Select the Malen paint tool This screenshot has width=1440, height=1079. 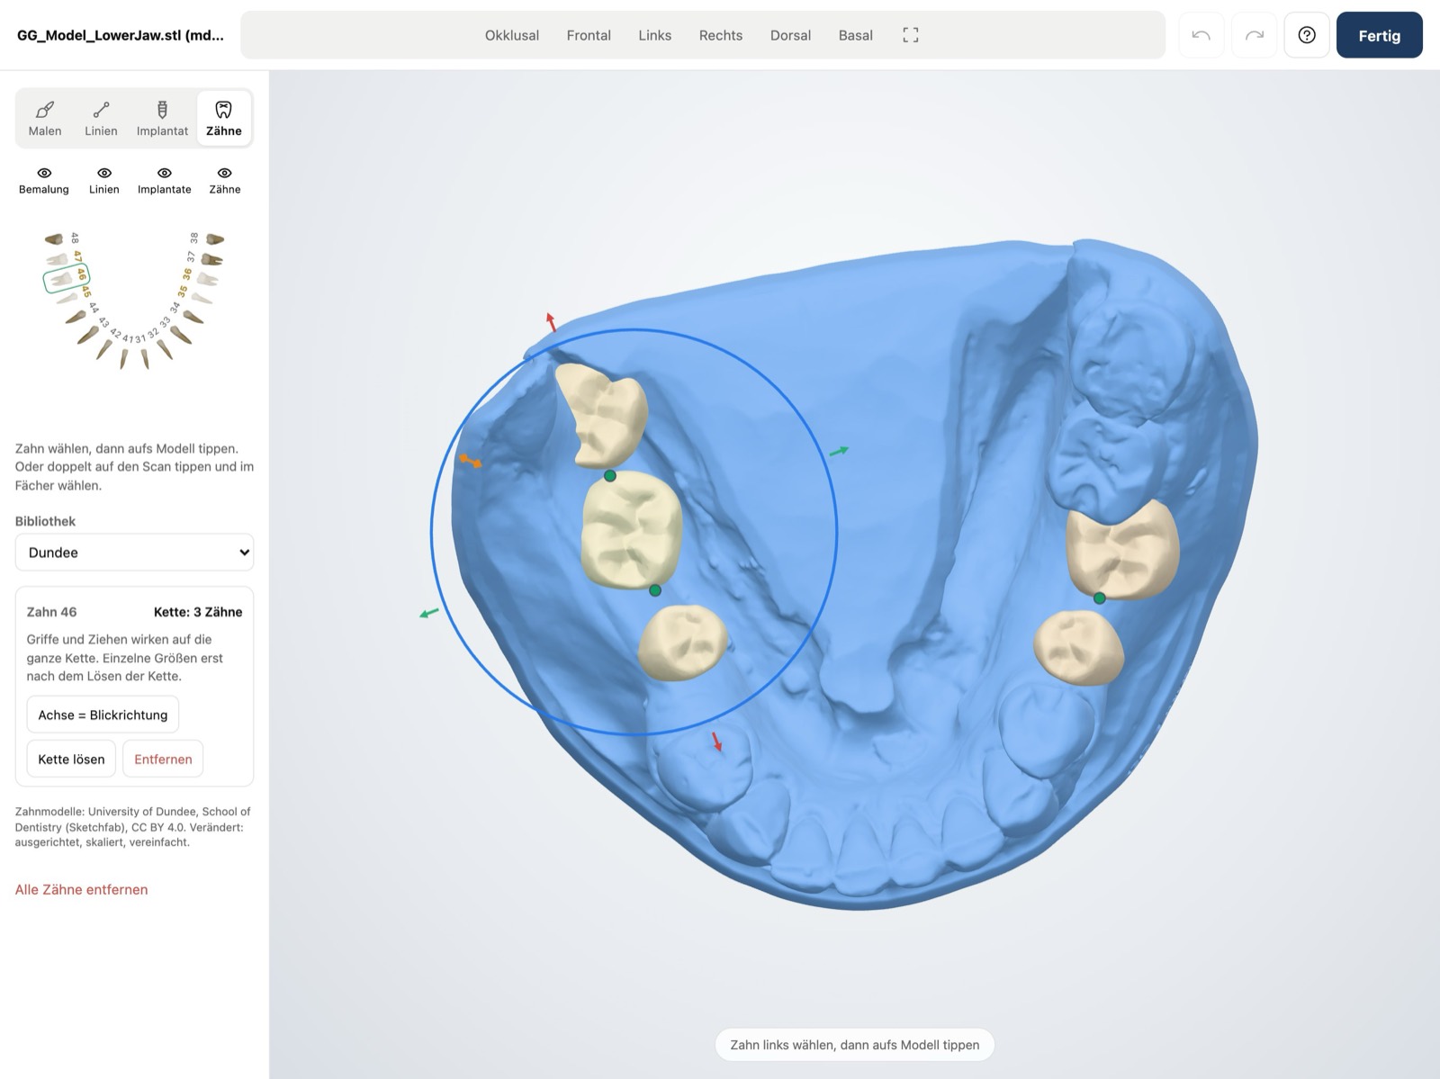pyautogui.click(x=45, y=118)
